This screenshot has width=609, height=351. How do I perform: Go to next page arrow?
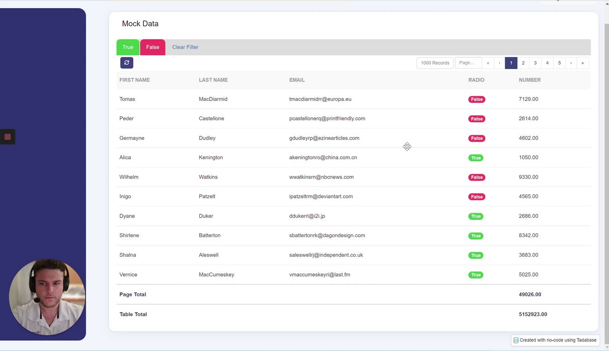pos(571,63)
